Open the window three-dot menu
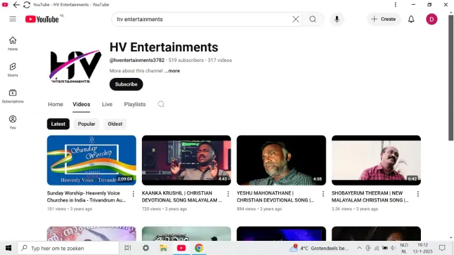The height and width of the screenshot is (255, 454). (395, 5)
